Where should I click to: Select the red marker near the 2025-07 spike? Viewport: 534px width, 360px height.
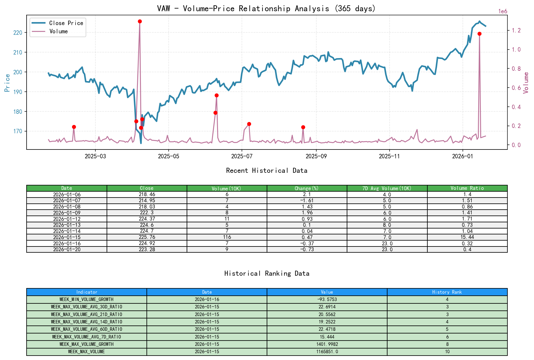pos(250,124)
